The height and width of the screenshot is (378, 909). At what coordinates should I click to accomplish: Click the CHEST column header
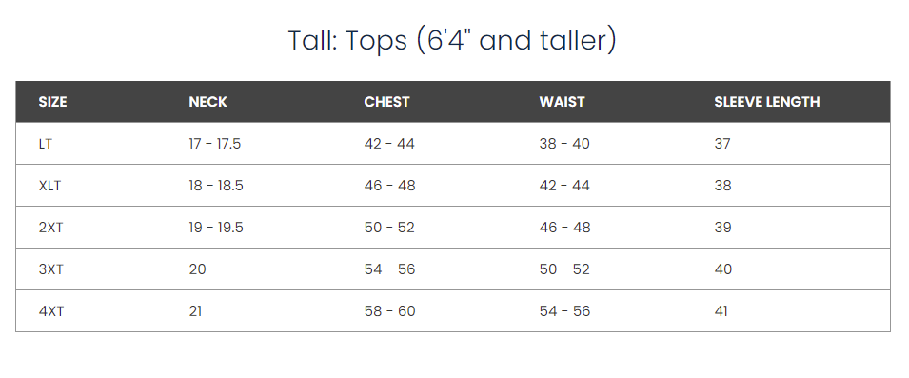(x=386, y=102)
